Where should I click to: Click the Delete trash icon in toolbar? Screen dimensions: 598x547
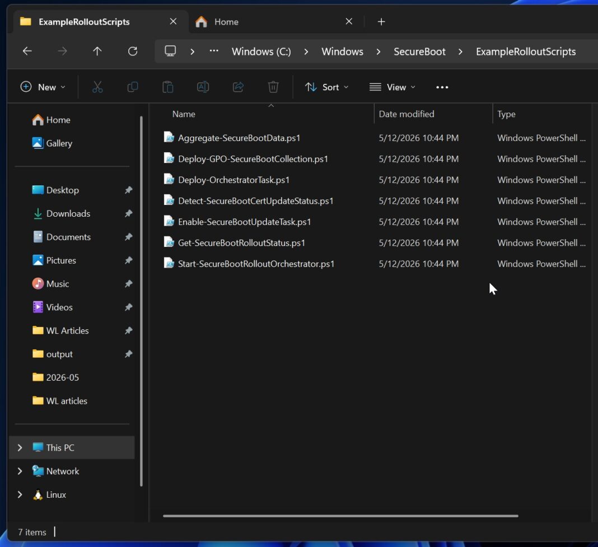pyautogui.click(x=273, y=87)
